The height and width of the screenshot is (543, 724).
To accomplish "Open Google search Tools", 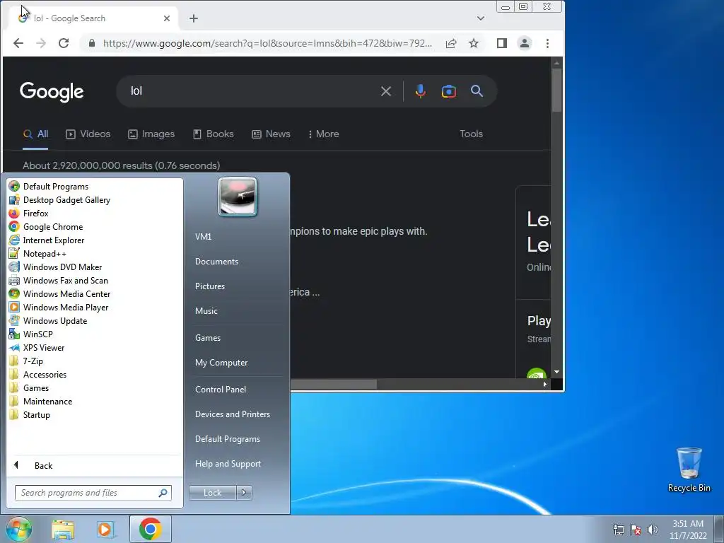I will click(471, 134).
